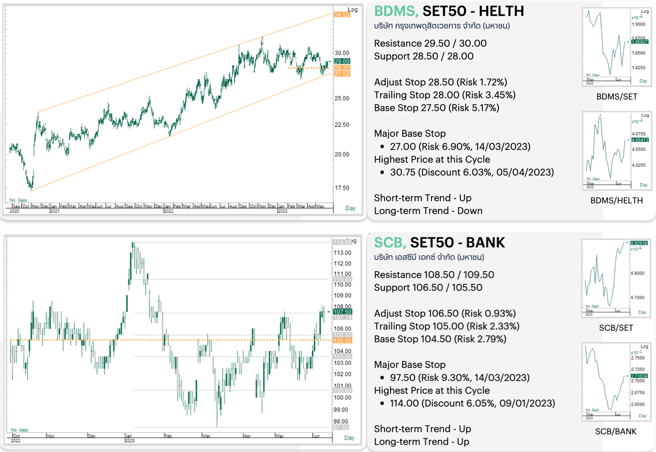Click the grey 110.49 level tag

tap(342, 279)
